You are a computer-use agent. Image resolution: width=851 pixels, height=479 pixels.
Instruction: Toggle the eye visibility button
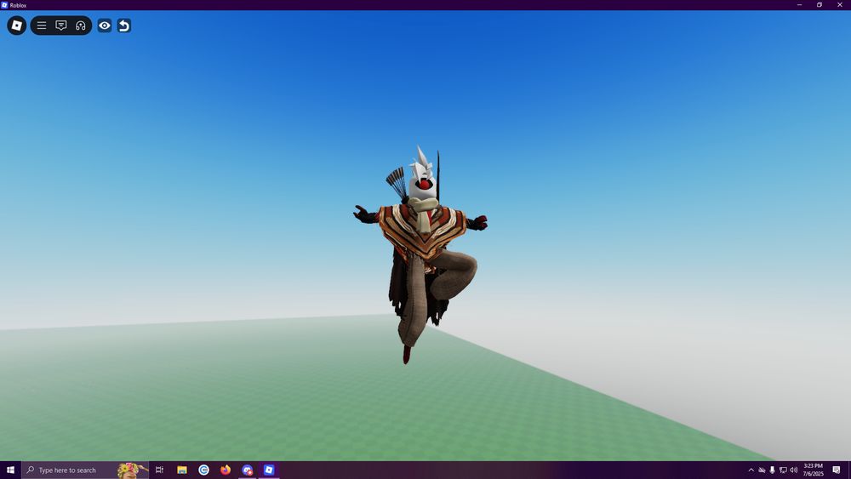[105, 26]
